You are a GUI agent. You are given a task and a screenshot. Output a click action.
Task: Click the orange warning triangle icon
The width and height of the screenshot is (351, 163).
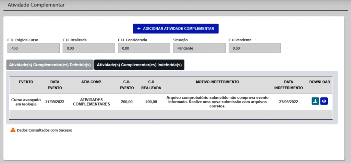(13, 130)
